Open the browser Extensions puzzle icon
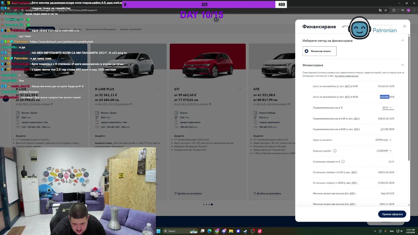This screenshot has height=235, width=418. [x=394, y=10]
